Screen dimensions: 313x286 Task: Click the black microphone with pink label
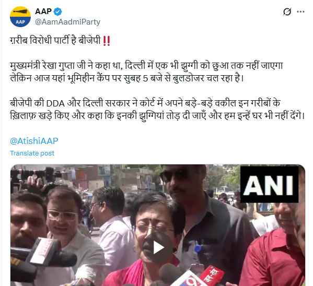point(44,252)
